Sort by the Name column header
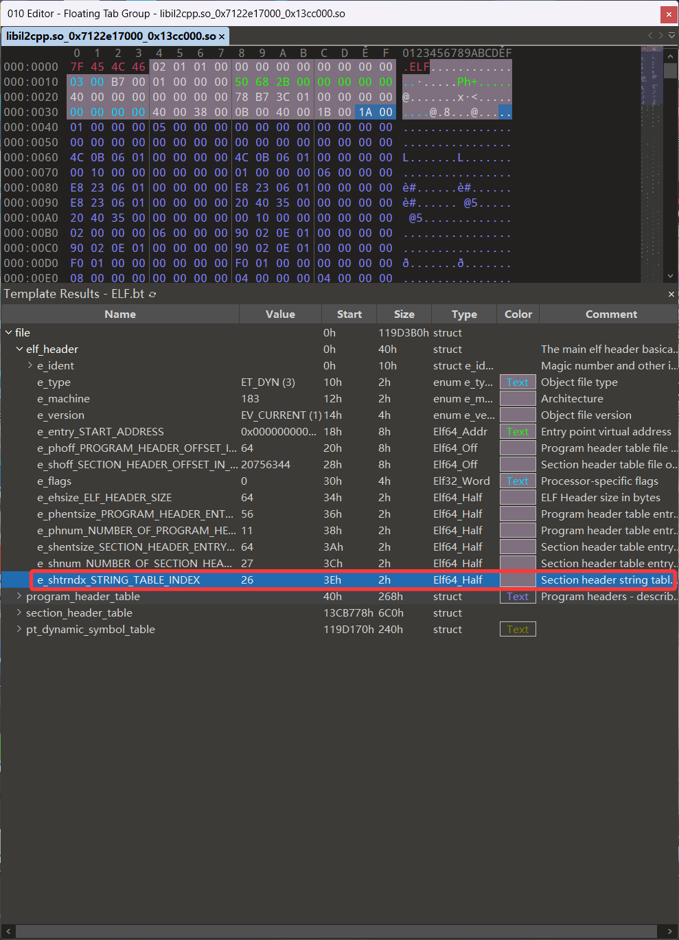Image resolution: width=679 pixels, height=940 pixels. tap(120, 314)
